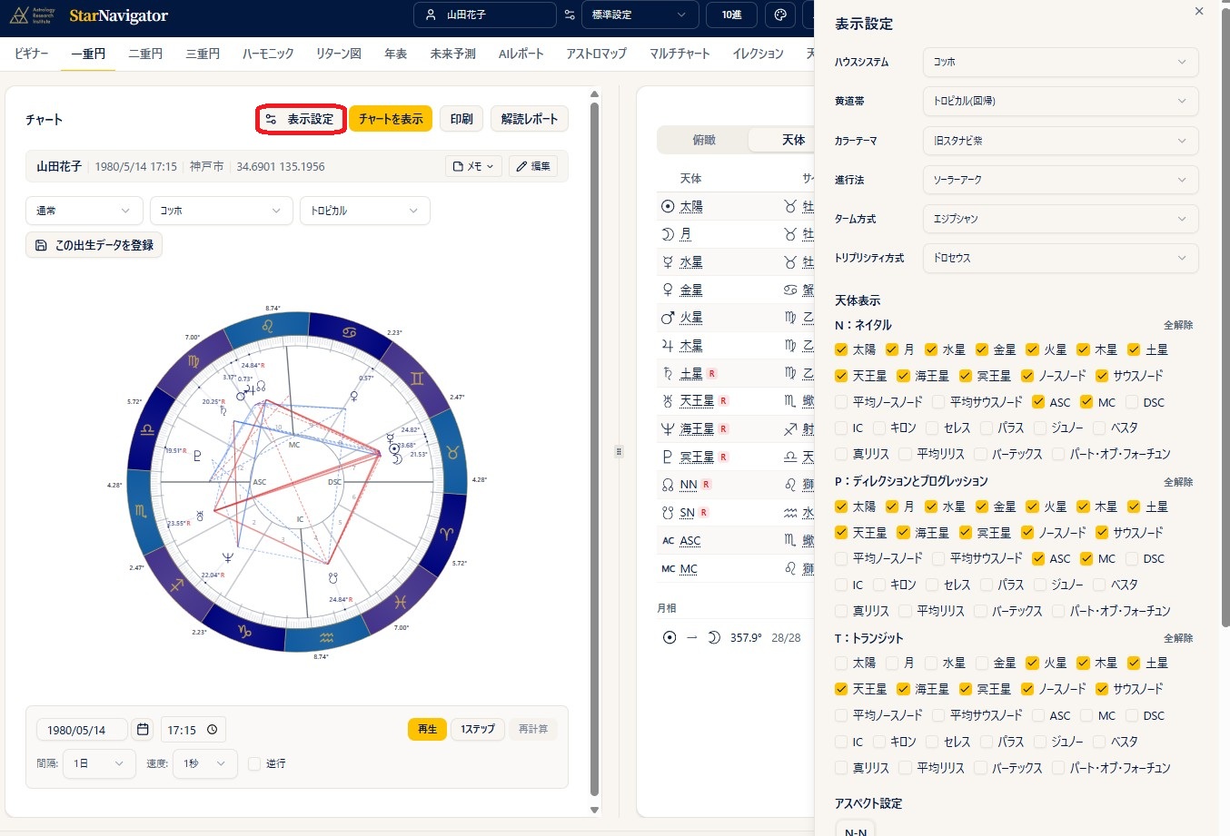Click the Mars glyph in the 火星 row
Screen dimensions: 1230x836
click(668, 318)
